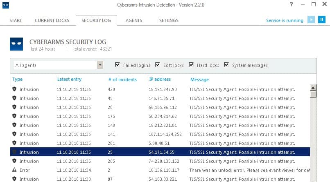
Task: Sort by the Type column header
Action: [x=18, y=79]
